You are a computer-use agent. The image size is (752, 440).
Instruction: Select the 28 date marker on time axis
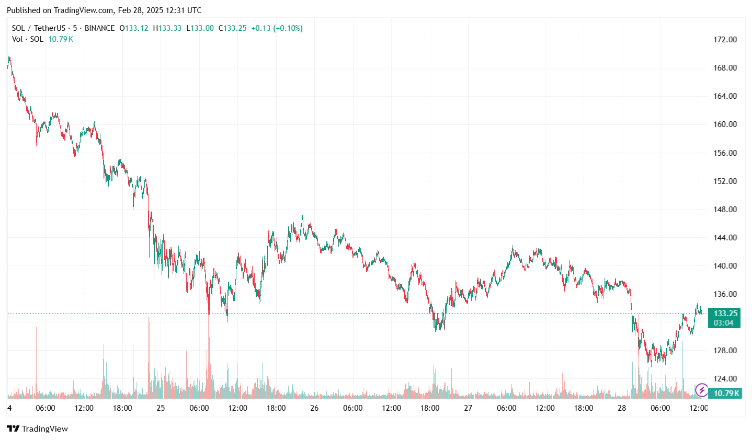tap(622, 408)
